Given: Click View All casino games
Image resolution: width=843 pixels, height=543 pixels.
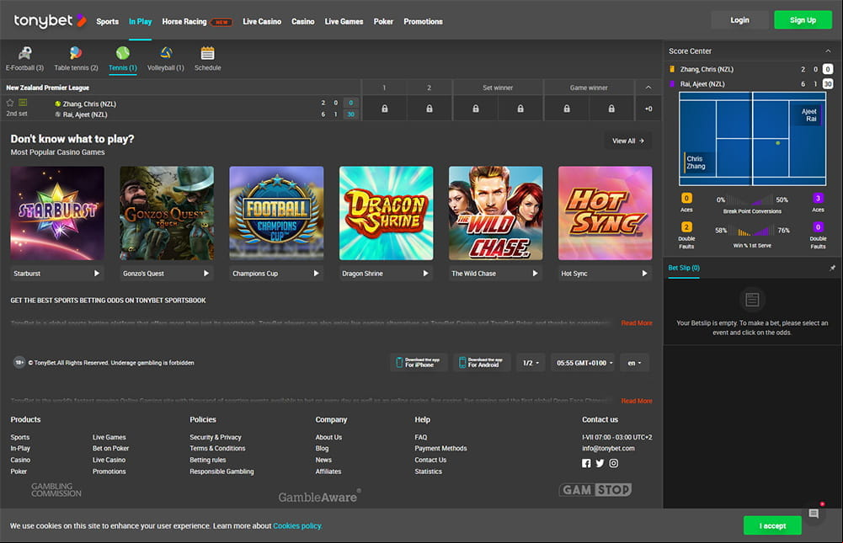Looking at the screenshot, I should [628, 141].
